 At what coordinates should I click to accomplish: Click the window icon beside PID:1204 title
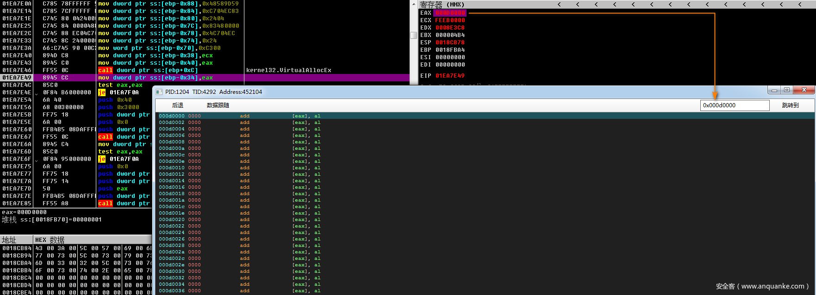click(159, 92)
